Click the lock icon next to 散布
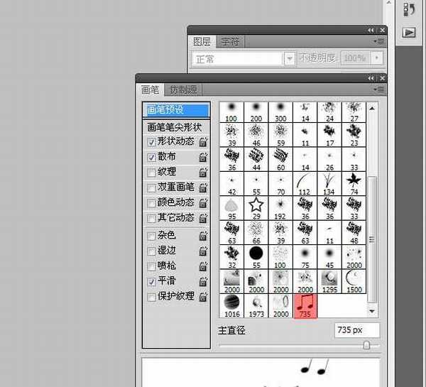Viewport: 426px width, 387px height. (203, 157)
